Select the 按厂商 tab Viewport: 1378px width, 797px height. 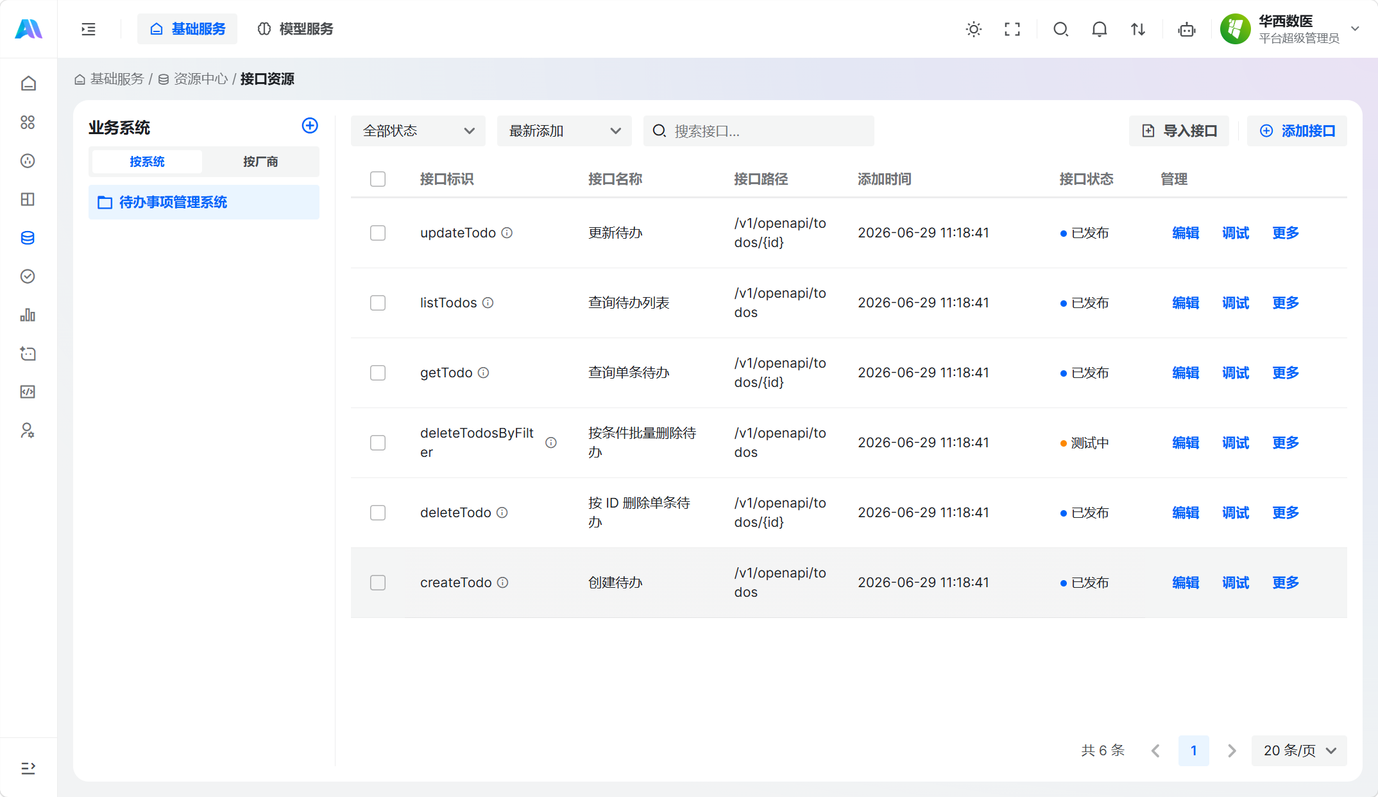pyautogui.click(x=260, y=162)
